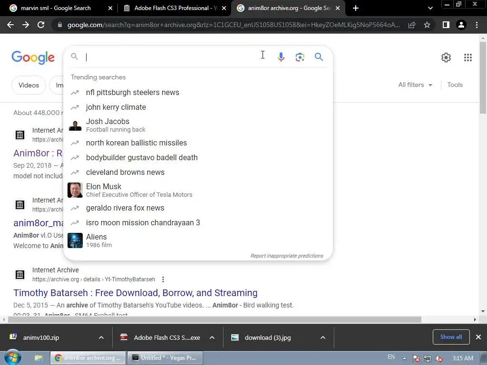Bookmark this page with the star icon

pyautogui.click(x=427, y=25)
